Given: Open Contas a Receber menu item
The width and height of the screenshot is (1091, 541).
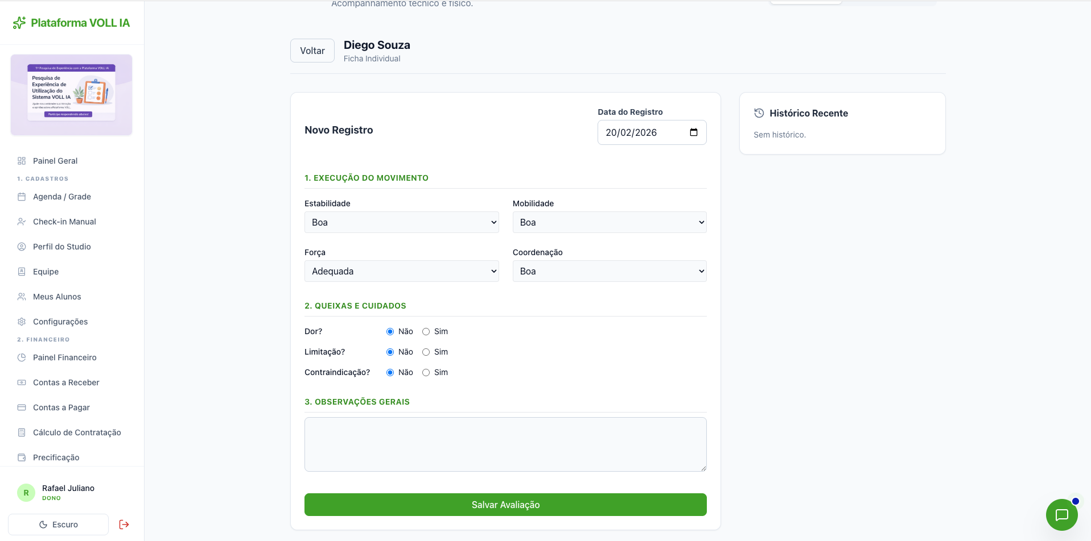Looking at the screenshot, I should [x=66, y=382].
